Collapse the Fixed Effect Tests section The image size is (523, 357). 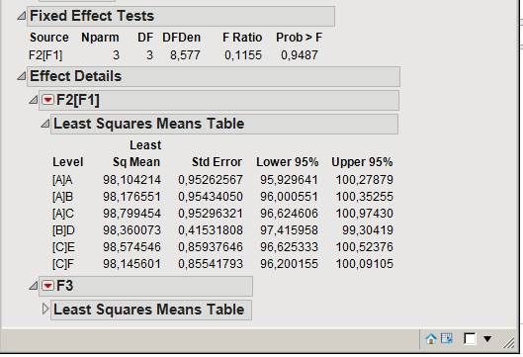22,16
